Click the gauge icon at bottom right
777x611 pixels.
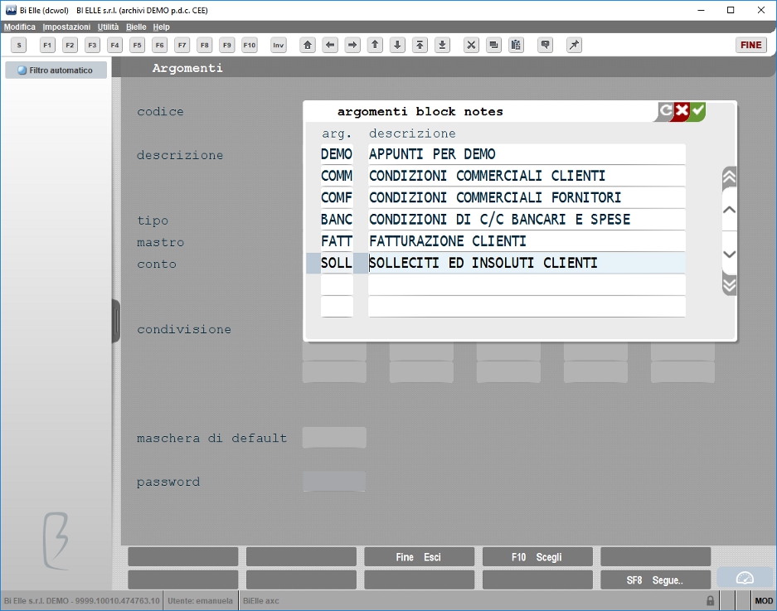[x=745, y=579]
